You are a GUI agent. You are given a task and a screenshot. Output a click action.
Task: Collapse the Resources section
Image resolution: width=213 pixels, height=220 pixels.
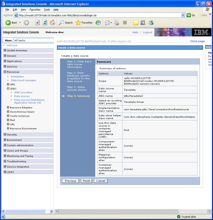[5, 72]
